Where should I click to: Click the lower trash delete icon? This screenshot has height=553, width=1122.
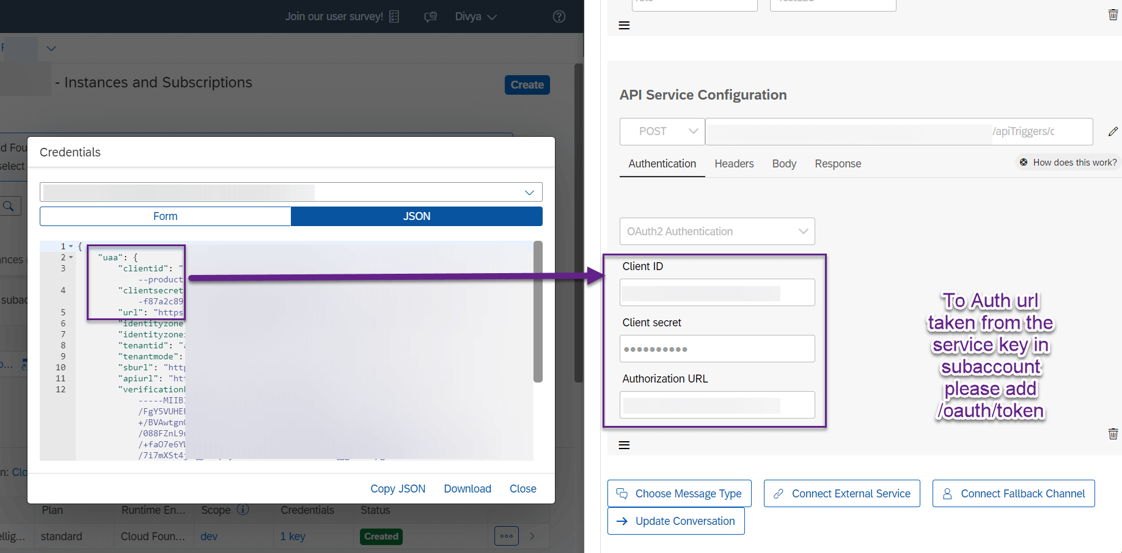(1112, 434)
